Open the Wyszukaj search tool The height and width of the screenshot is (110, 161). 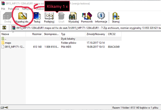point(73,16)
